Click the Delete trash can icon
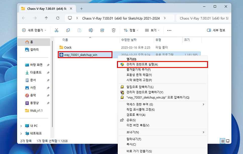The image size is (243, 154). tap(114, 30)
